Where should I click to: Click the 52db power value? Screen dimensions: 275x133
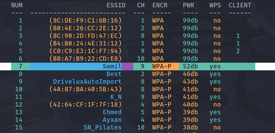190,66
